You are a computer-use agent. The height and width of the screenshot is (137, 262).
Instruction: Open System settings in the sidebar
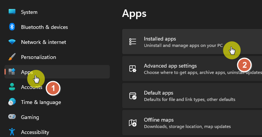pyautogui.click(x=57, y=12)
